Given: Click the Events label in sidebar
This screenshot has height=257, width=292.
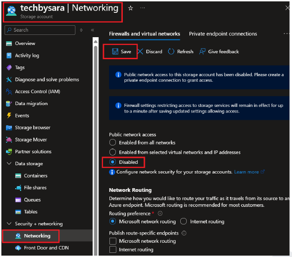Looking at the screenshot, I should click(22, 116).
